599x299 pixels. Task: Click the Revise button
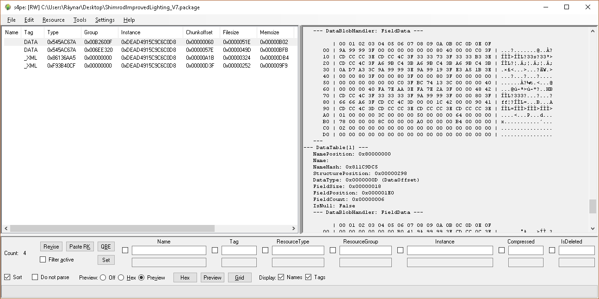pos(51,247)
